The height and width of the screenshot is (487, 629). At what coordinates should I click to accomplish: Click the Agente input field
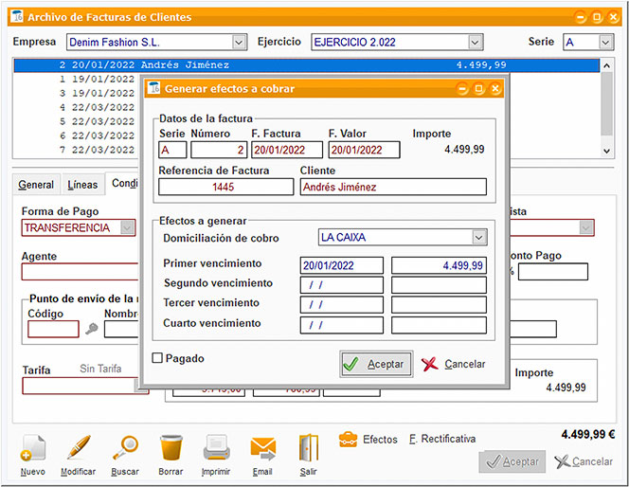(81, 272)
